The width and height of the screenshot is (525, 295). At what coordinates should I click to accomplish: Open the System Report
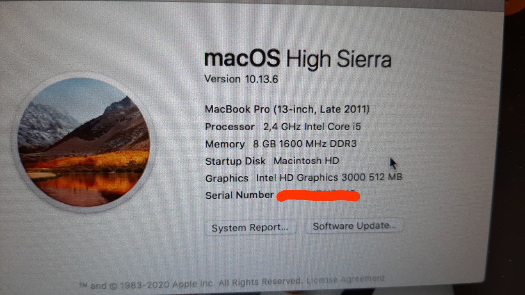pyautogui.click(x=250, y=228)
